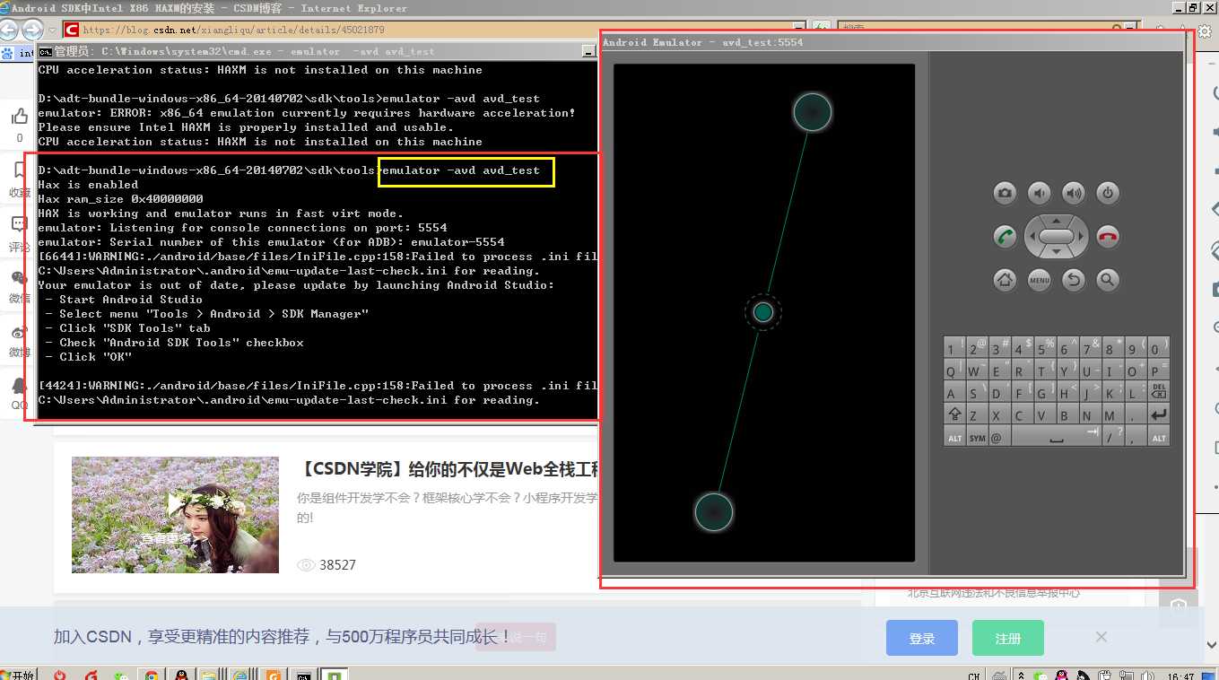Lower volume on the Android emulator
This screenshot has height=680, width=1219.
[1039, 193]
